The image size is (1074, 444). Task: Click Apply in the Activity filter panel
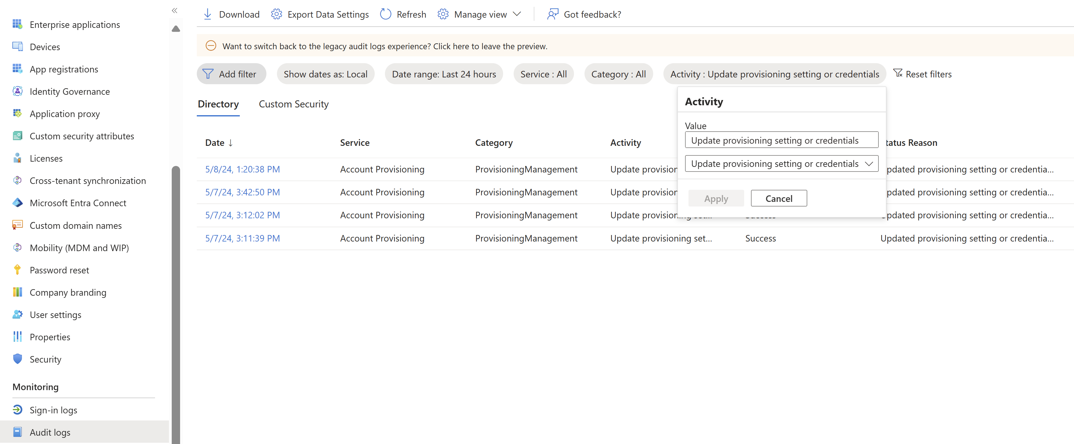716,198
